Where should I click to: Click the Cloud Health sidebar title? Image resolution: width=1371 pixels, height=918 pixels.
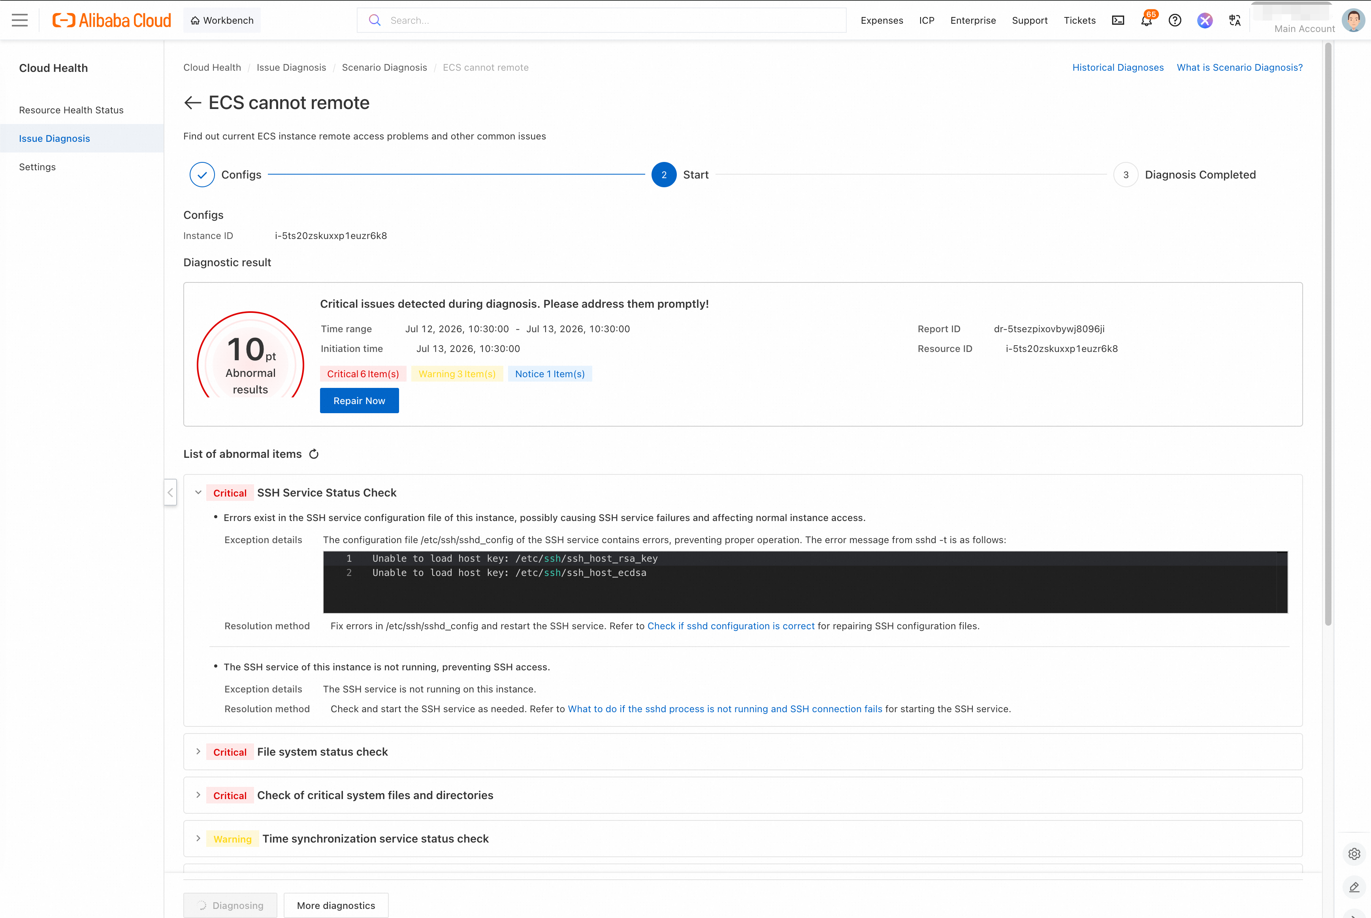click(x=53, y=68)
